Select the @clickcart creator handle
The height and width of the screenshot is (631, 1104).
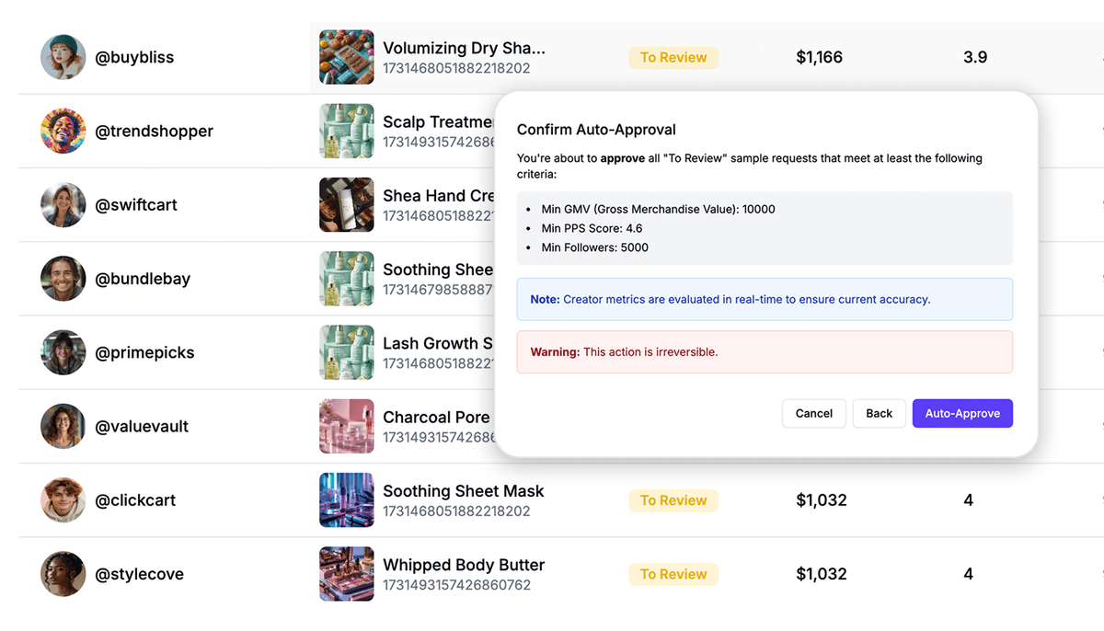(135, 499)
